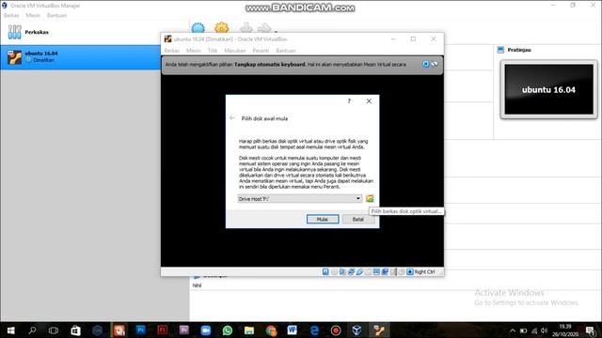
Task: Click the keyboard capture arrow icon near Right Ctrl
Action: coord(410,271)
